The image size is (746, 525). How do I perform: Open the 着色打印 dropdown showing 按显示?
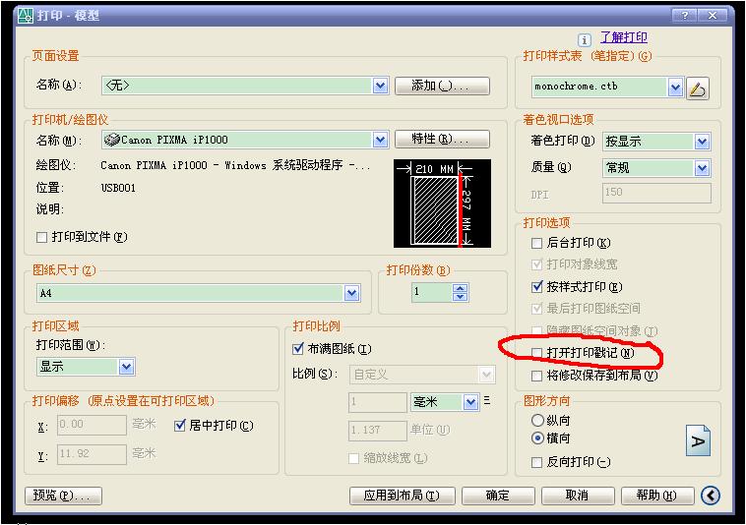point(703,142)
